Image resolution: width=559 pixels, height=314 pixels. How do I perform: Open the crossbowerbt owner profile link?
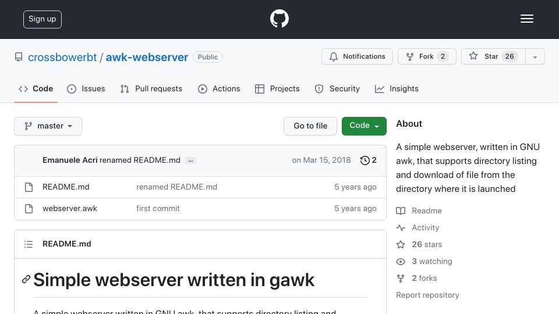[62, 57]
